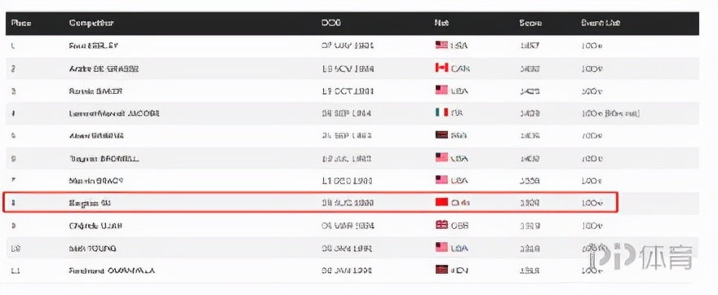718x295 pixels.
Task: Click the USA flag in row 10
Action: coord(441,247)
